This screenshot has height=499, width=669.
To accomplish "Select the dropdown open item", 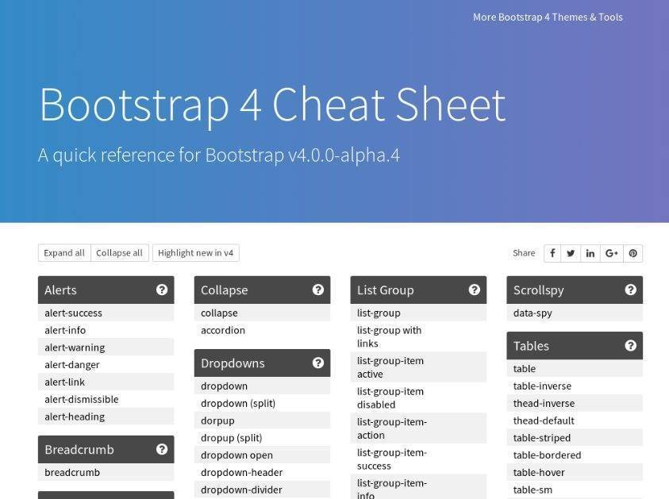I will (262, 455).
